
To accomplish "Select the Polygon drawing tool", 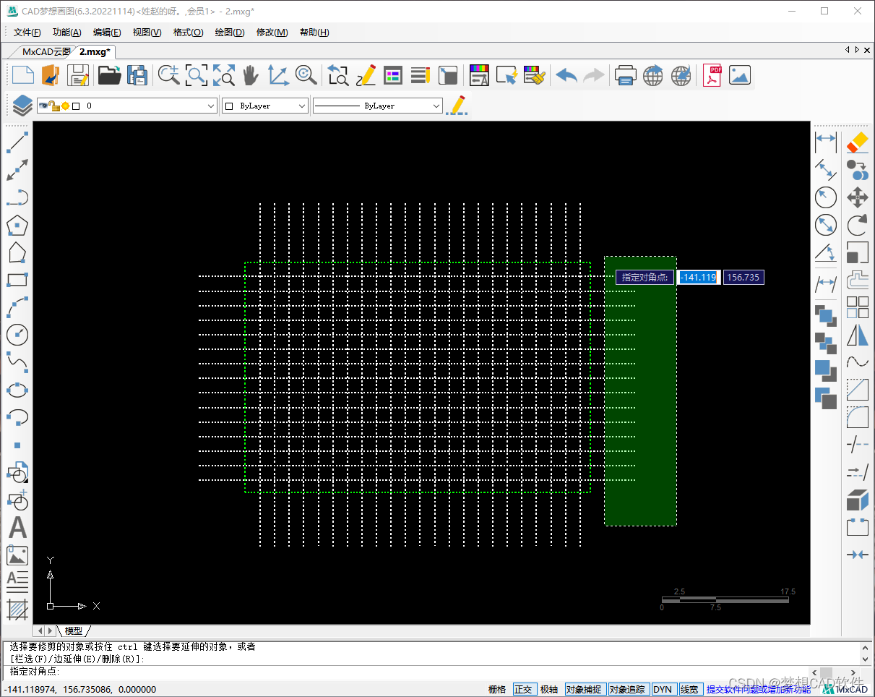I will 17,225.
